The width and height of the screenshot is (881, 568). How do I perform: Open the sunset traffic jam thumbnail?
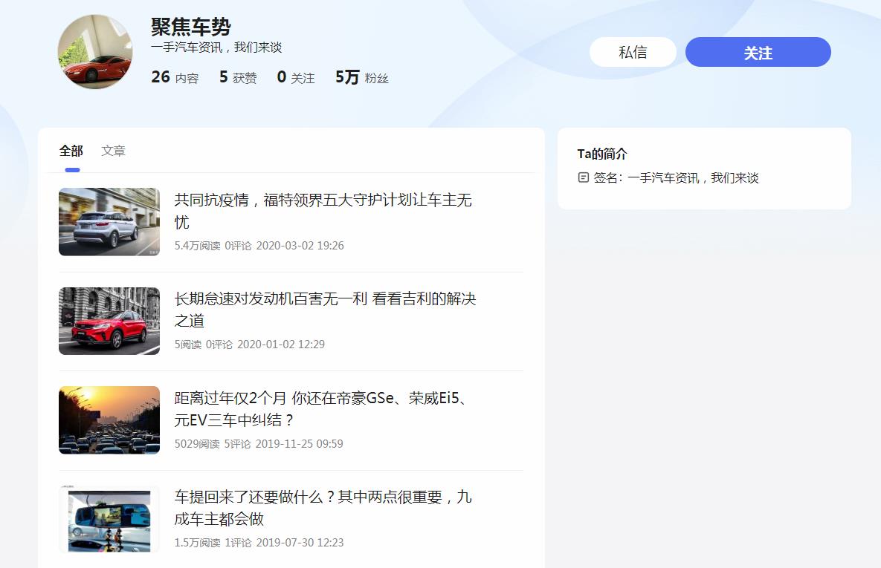(x=109, y=420)
